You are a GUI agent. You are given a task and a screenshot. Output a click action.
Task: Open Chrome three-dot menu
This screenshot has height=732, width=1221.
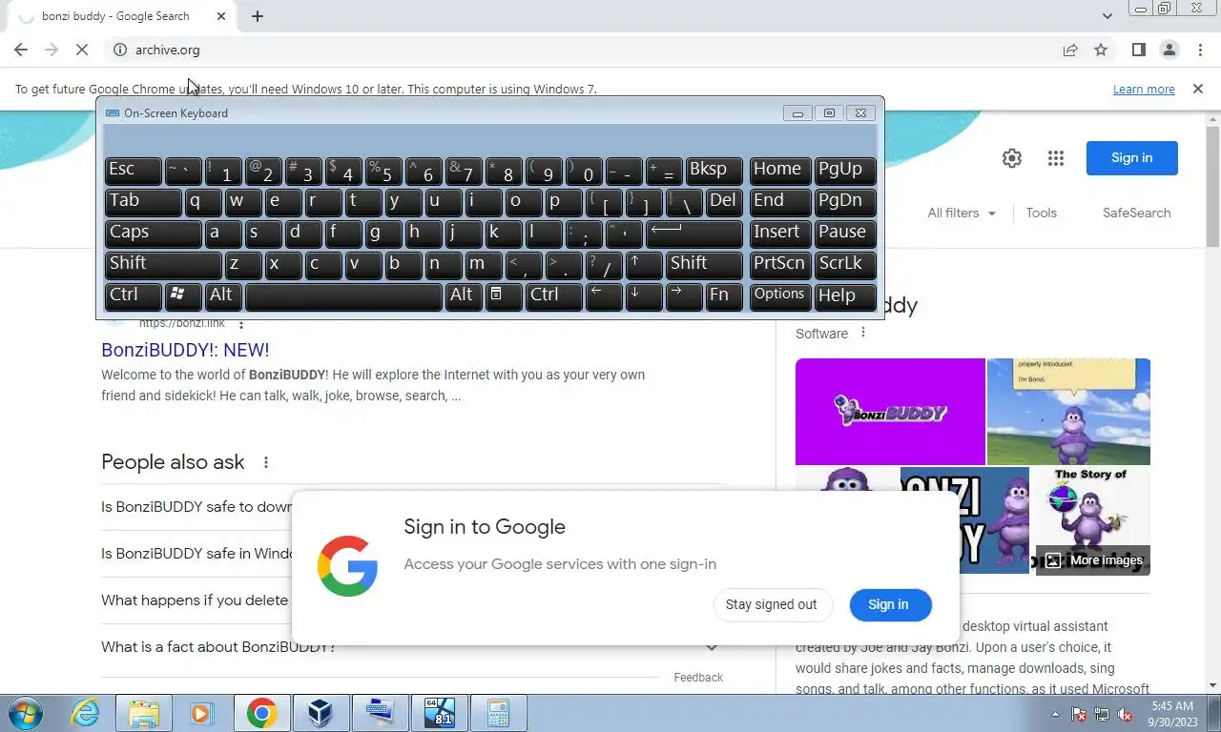click(x=1199, y=50)
